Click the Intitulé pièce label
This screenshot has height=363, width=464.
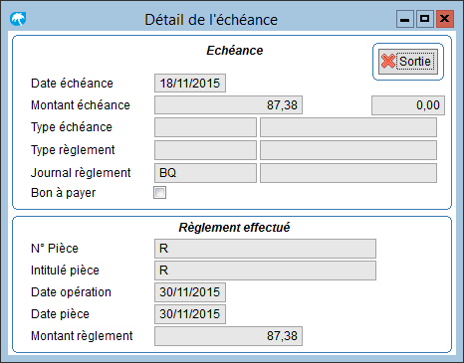65,271
